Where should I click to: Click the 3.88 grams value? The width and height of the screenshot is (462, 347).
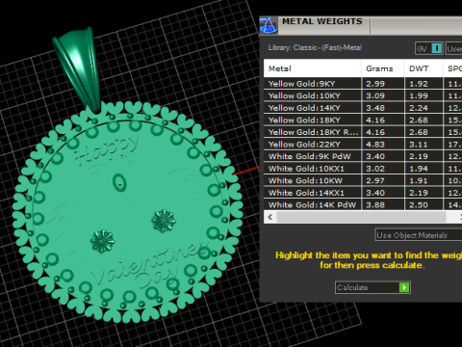[375, 205]
